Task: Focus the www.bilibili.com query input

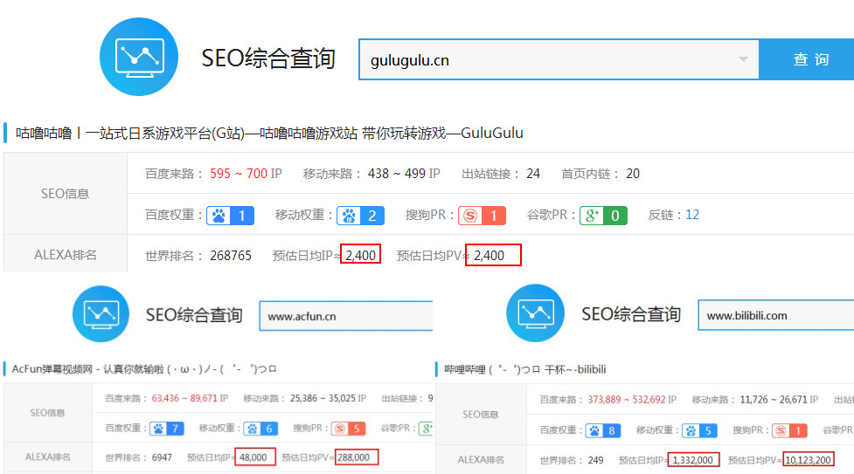Action: [x=774, y=315]
